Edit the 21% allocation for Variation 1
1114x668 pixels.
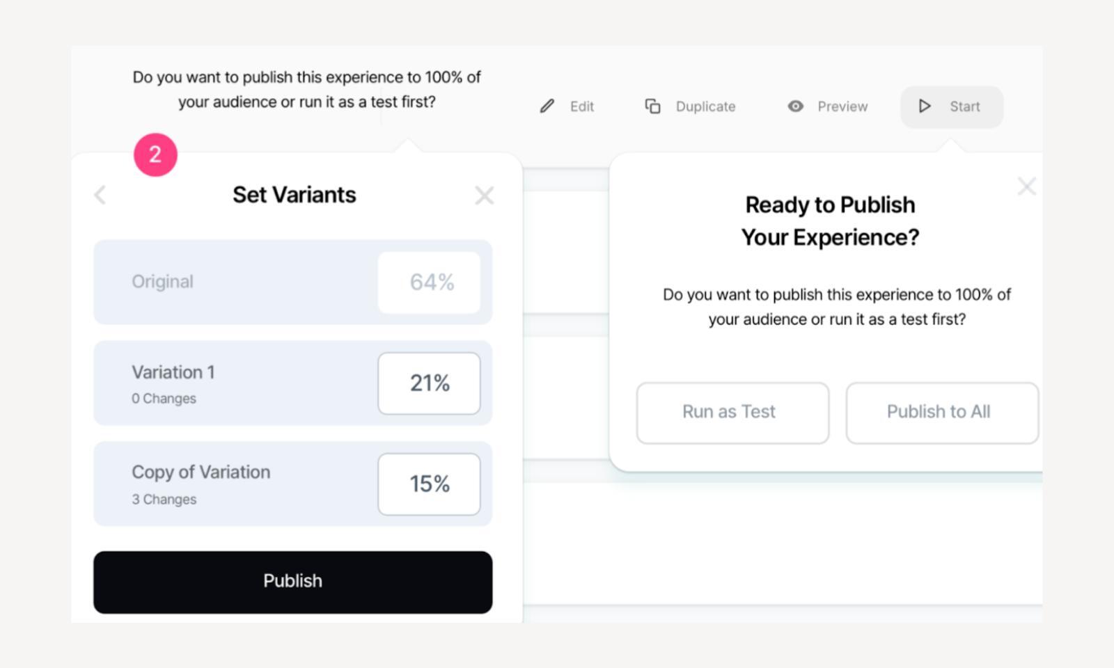[x=429, y=383]
